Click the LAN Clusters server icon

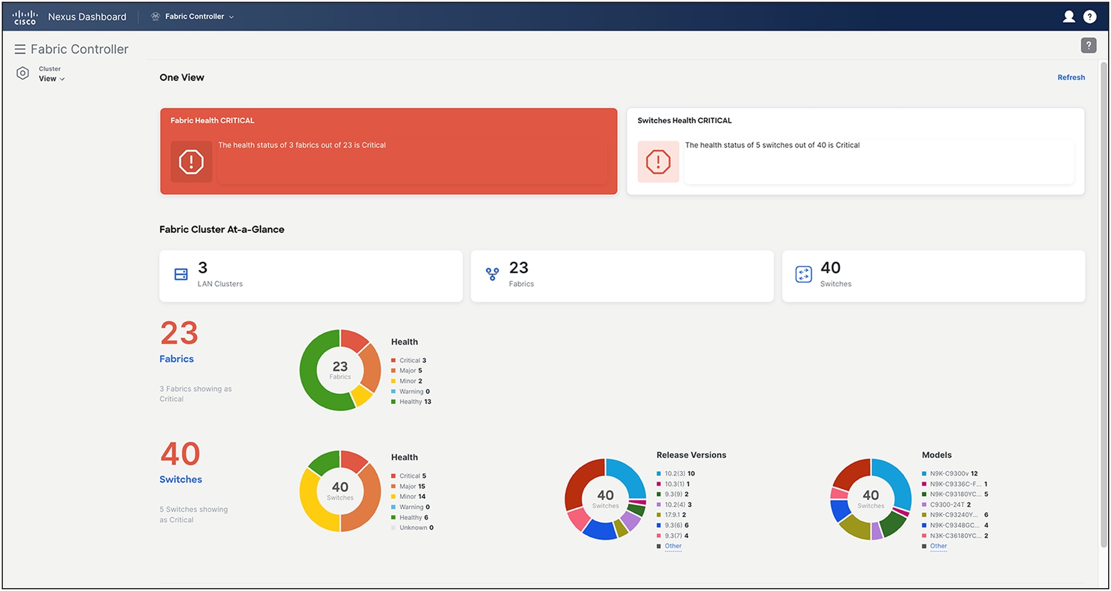pyautogui.click(x=181, y=275)
